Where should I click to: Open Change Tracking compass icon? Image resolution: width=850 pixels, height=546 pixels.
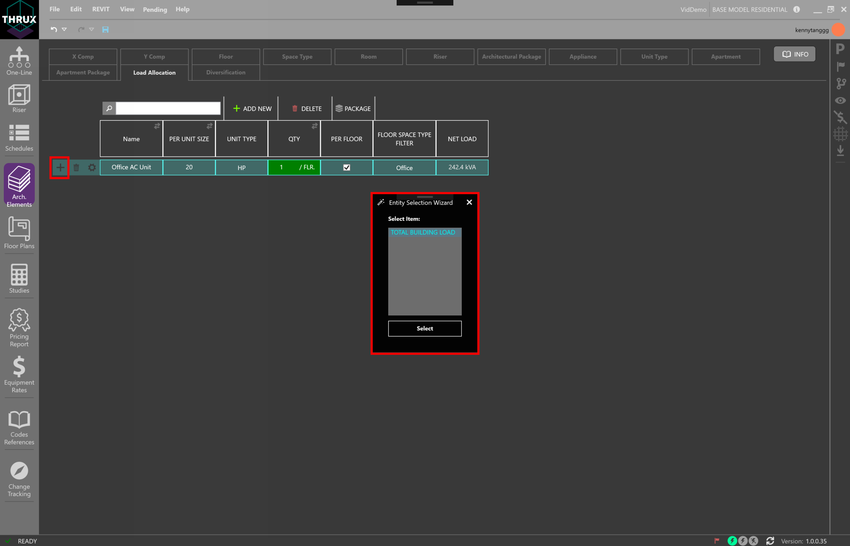pyautogui.click(x=19, y=479)
